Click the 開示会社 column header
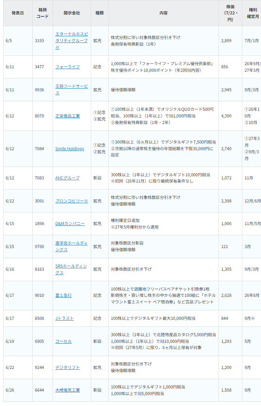 pyautogui.click(x=72, y=13)
